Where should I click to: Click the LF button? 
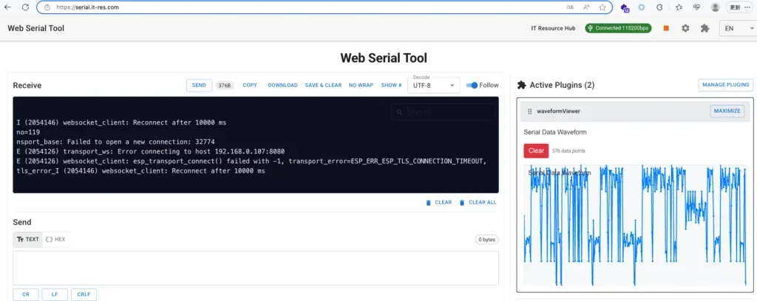(x=55, y=294)
